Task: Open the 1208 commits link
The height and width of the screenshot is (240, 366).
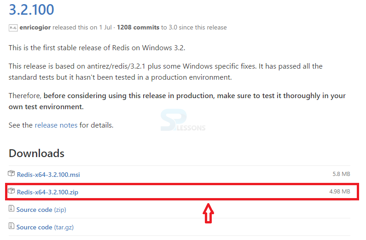Action: (138, 28)
